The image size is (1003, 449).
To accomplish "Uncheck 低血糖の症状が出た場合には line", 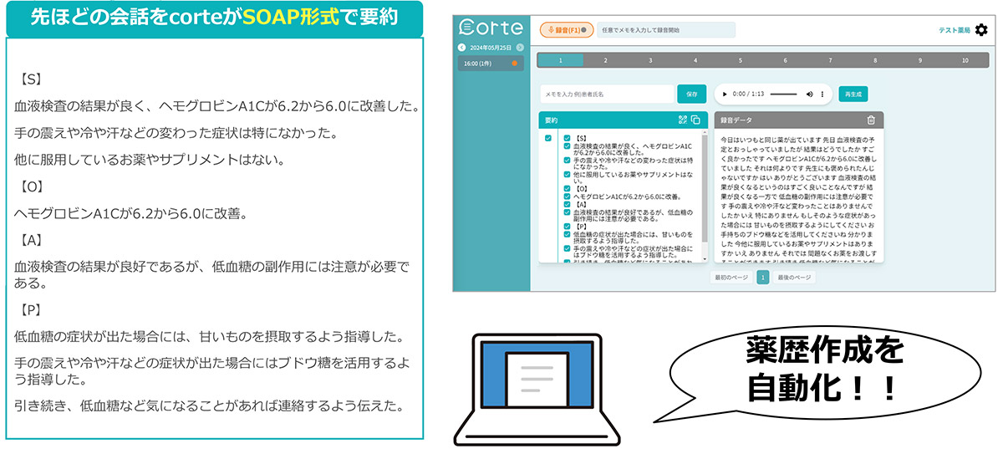I will click(567, 234).
